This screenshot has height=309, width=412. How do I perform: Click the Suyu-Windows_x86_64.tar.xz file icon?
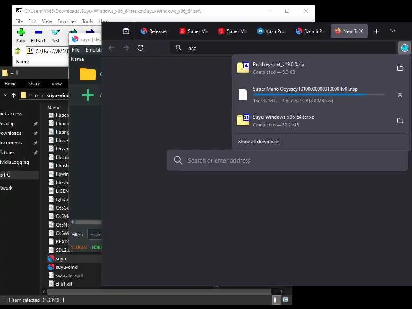(243, 120)
